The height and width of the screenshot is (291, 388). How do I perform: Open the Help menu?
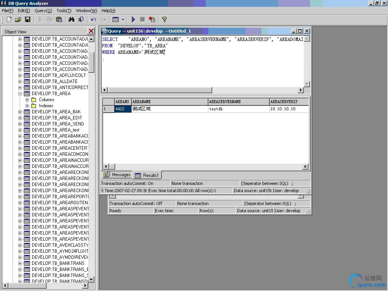[x=108, y=11]
